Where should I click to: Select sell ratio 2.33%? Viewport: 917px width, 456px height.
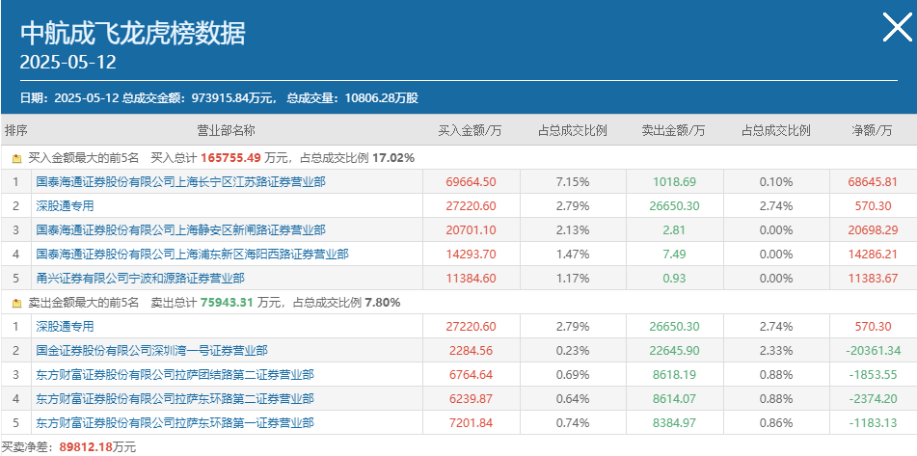776,351
